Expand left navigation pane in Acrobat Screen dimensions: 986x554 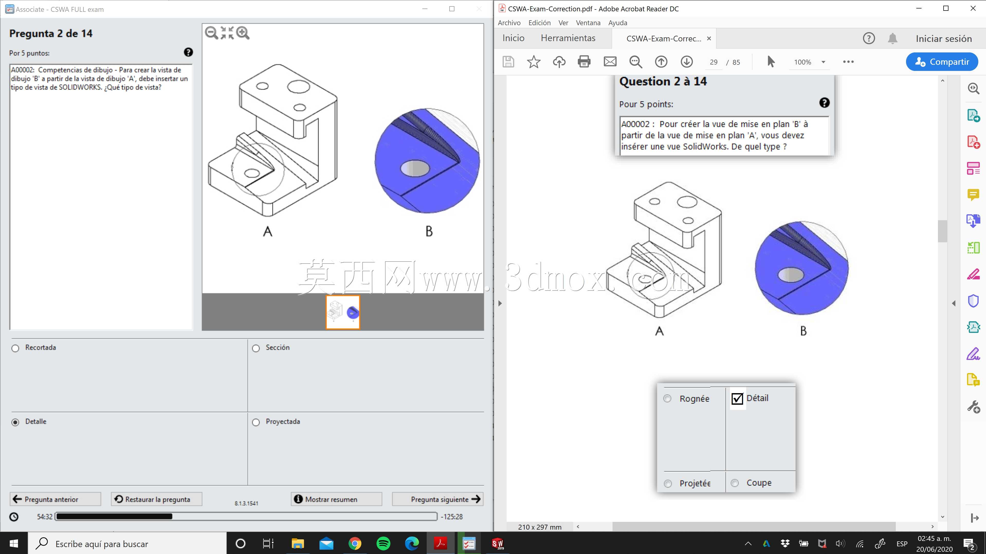(500, 303)
